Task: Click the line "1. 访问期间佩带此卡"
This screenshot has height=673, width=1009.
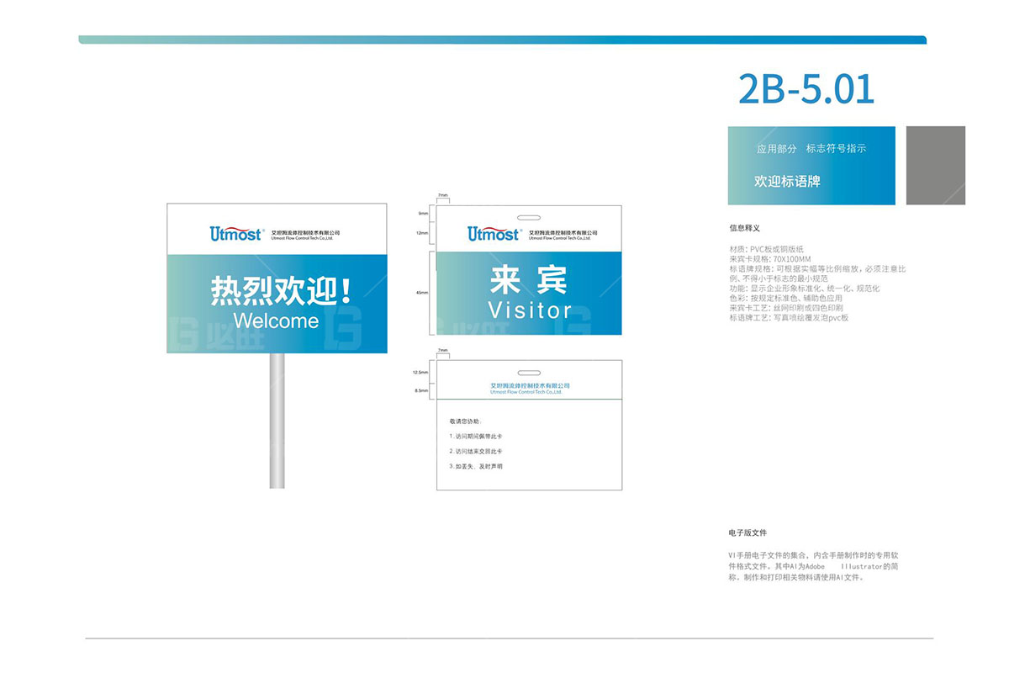Action: (476, 436)
